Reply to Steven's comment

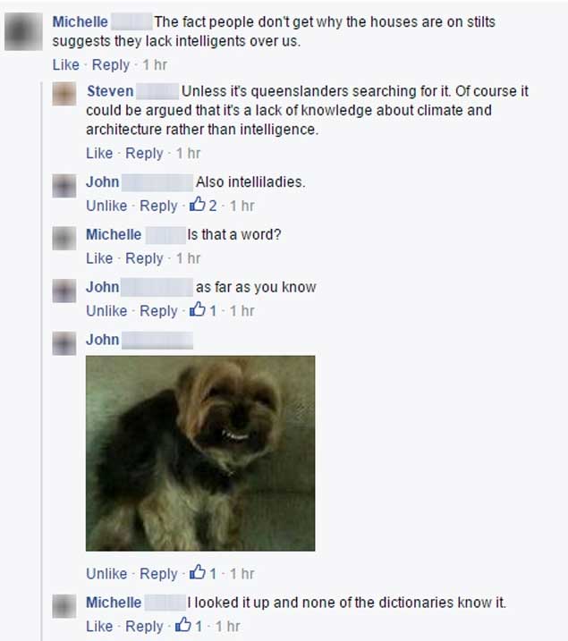[144, 153]
